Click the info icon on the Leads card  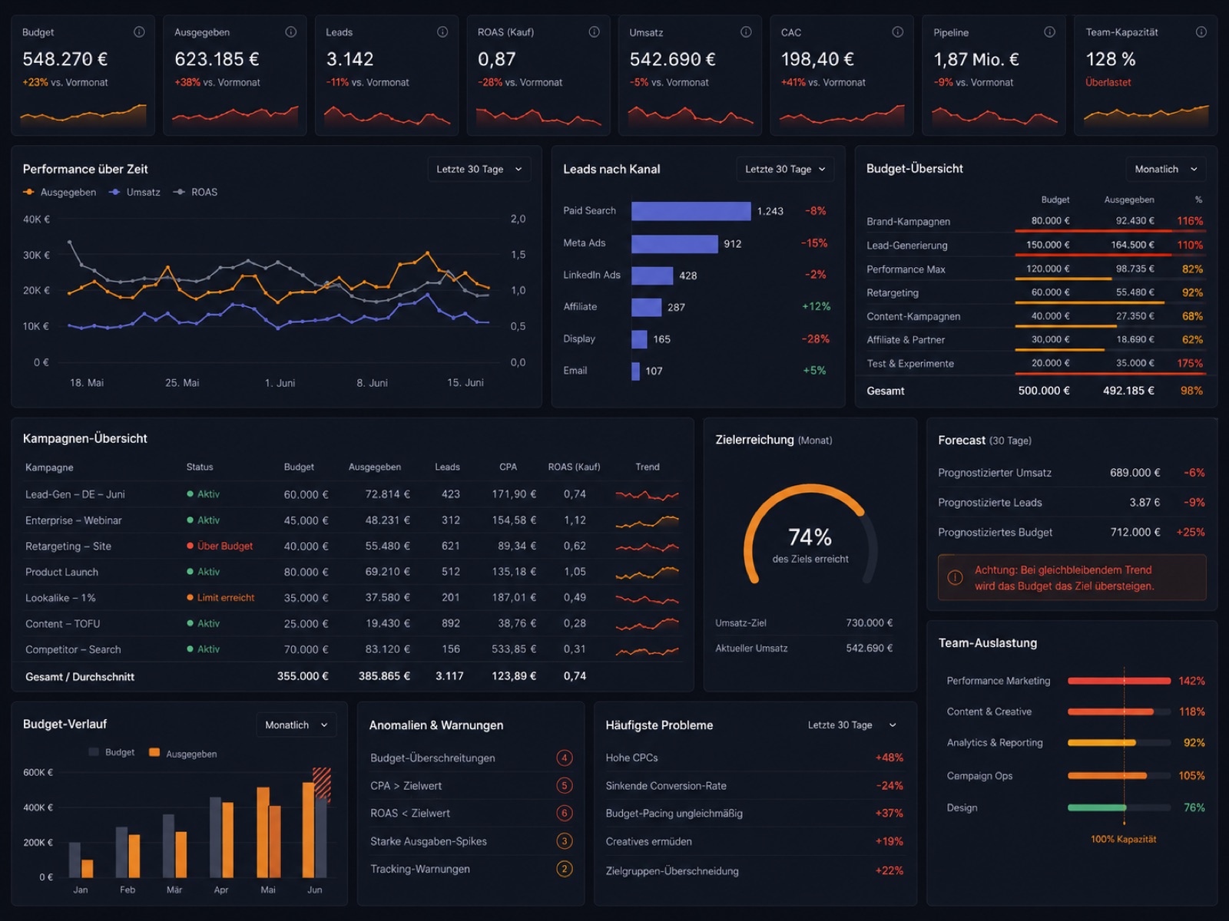tap(442, 32)
